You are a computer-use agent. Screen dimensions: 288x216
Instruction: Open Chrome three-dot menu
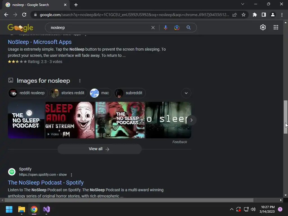(282, 15)
